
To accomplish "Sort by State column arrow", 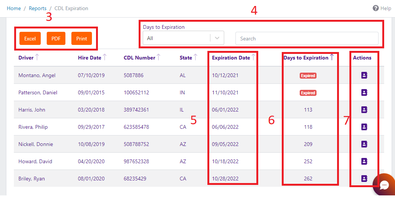I will click(x=195, y=57).
